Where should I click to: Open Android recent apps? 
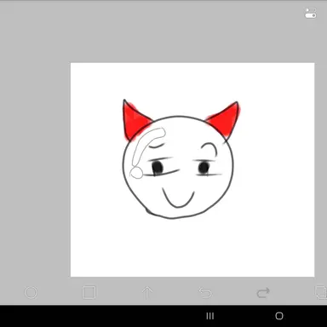click(210, 316)
